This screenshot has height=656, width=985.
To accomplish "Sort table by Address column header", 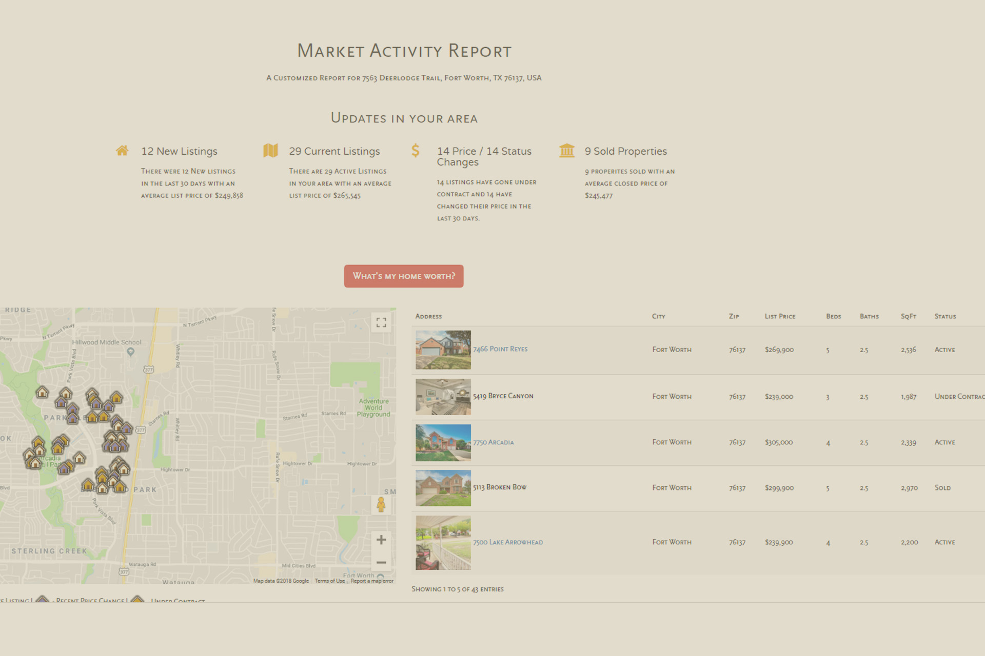I will (428, 316).
